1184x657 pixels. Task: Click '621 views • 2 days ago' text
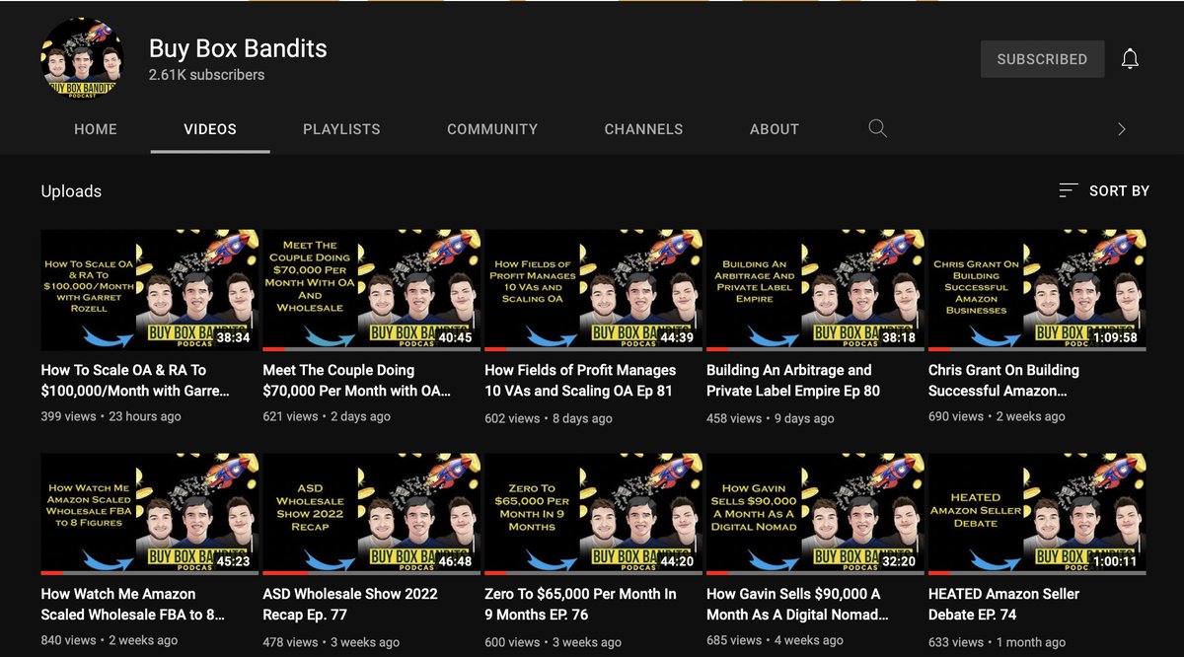327,417
